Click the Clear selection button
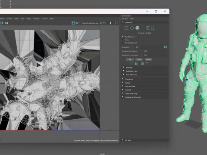Screen dimensions: 207x155 [139, 59]
